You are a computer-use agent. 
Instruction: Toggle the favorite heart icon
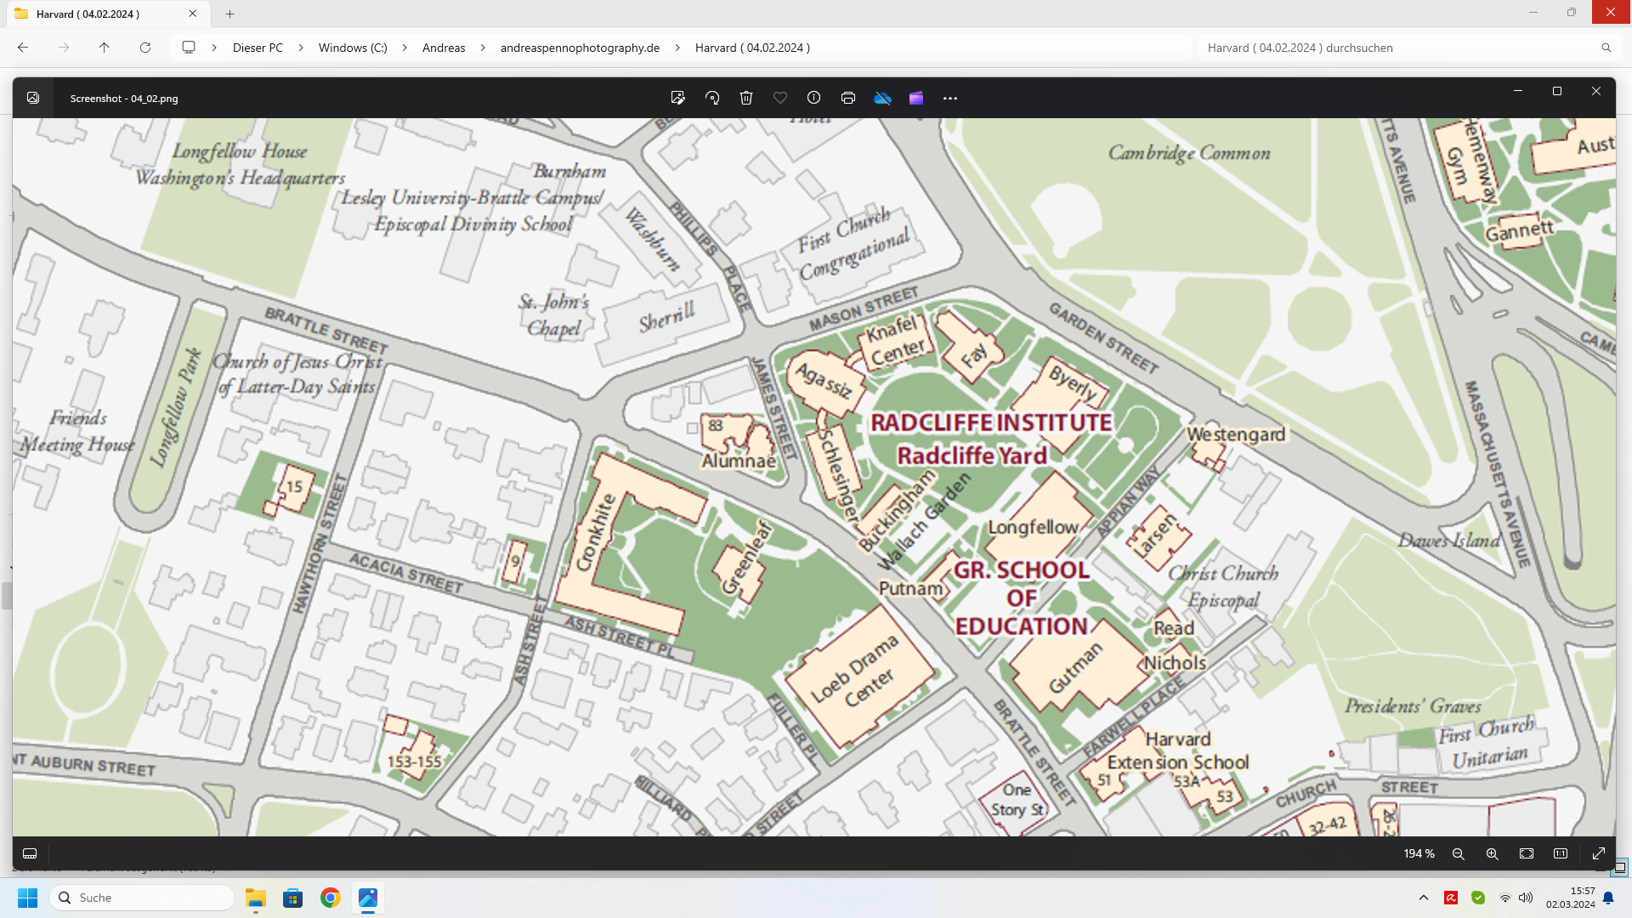click(x=780, y=98)
